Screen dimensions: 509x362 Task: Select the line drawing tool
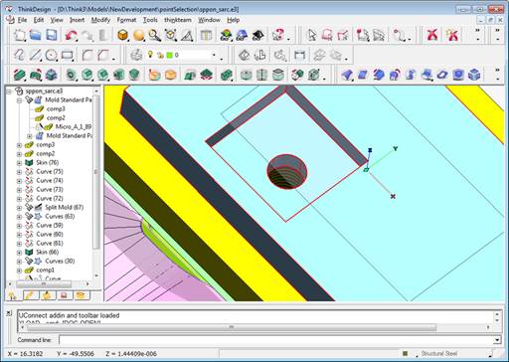point(35,55)
